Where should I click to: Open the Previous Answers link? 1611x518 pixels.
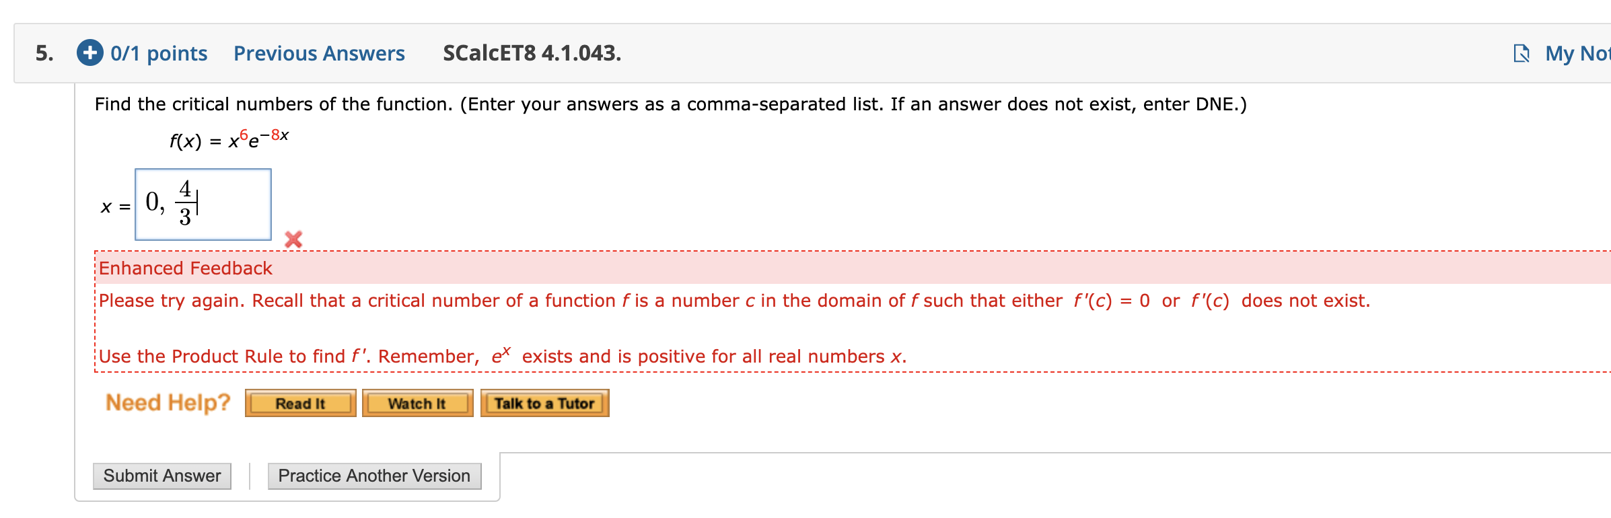coord(319,53)
